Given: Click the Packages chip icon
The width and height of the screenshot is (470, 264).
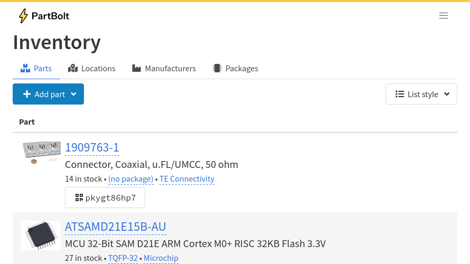Looking at the screenshot, I should pos(217,68).
